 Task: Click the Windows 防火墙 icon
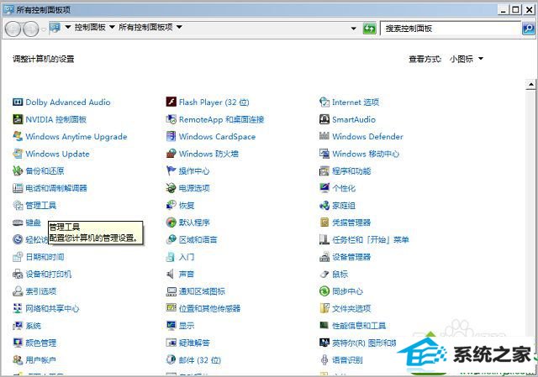pyautogui.click(x=171, y=154)
